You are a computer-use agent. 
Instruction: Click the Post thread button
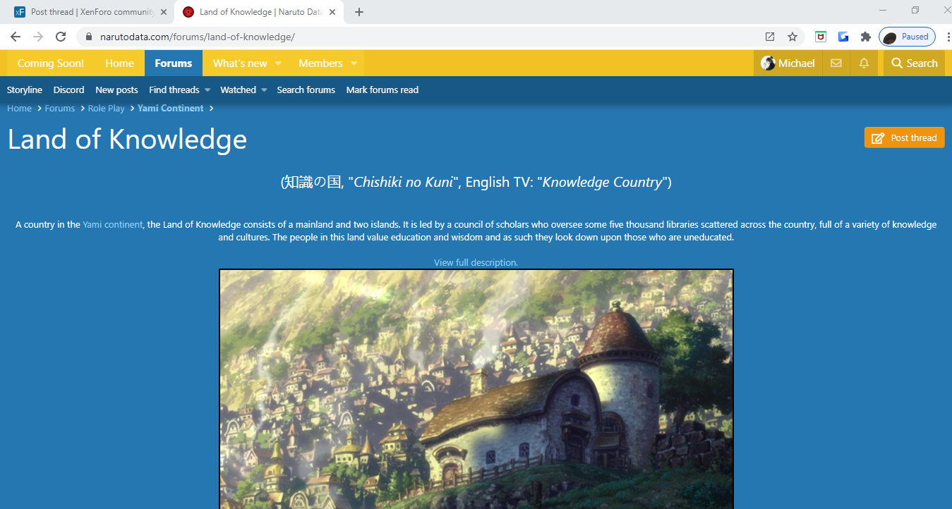(x=905, y=137)
